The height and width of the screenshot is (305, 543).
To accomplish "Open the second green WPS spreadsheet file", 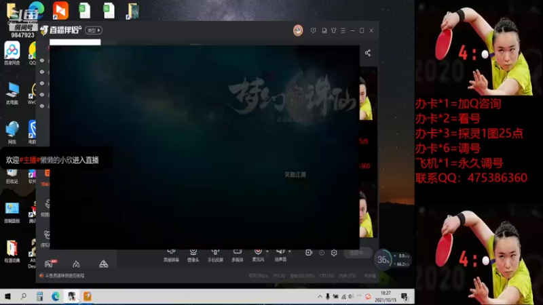I will point(109,10).
